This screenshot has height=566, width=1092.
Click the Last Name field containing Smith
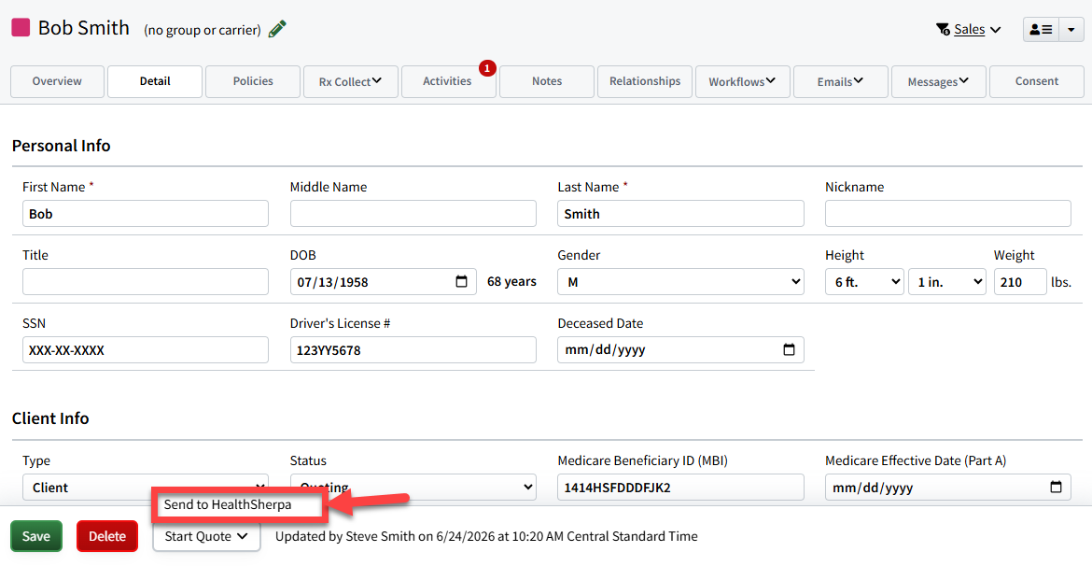point(680,214)
